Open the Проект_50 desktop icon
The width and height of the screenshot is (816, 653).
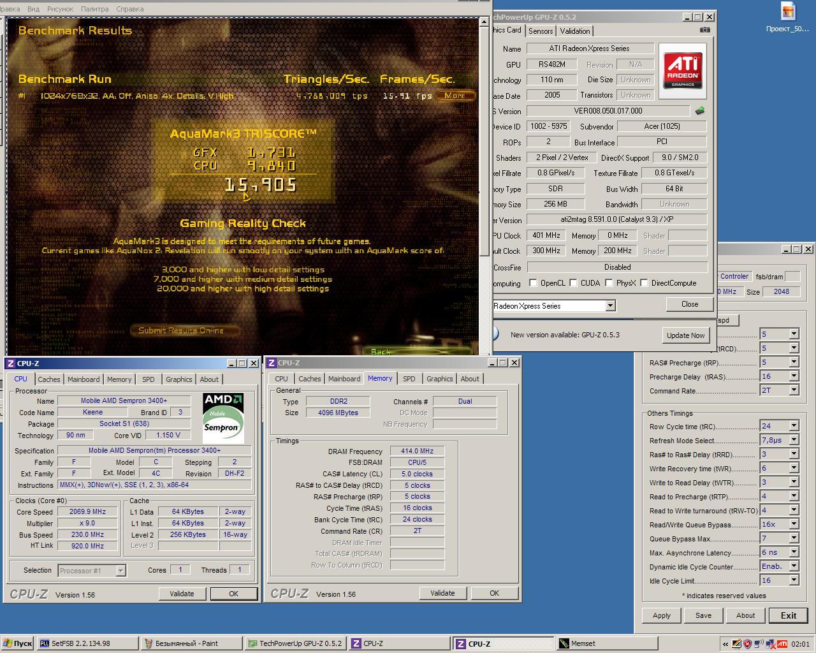[x=788, y=17]
